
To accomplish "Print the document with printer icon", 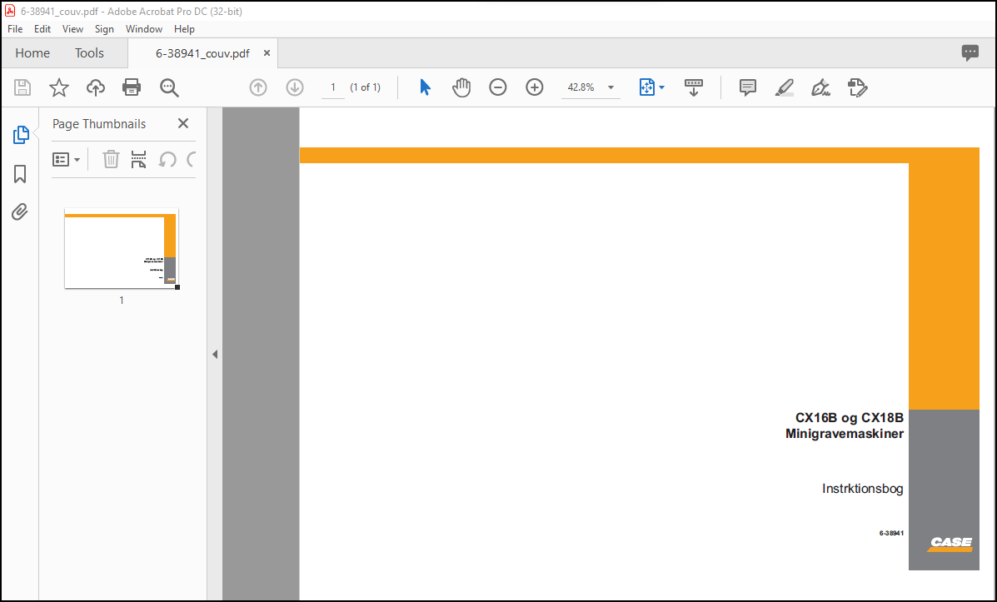I will [132, 87].
